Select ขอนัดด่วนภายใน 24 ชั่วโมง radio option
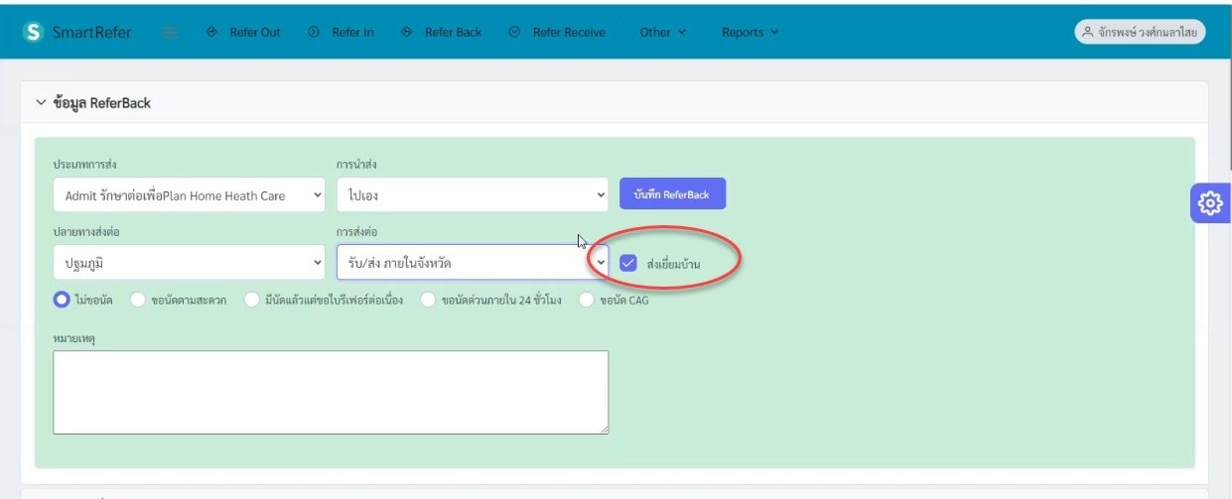Screen dimensions: 1232x499 coord(429,300)
